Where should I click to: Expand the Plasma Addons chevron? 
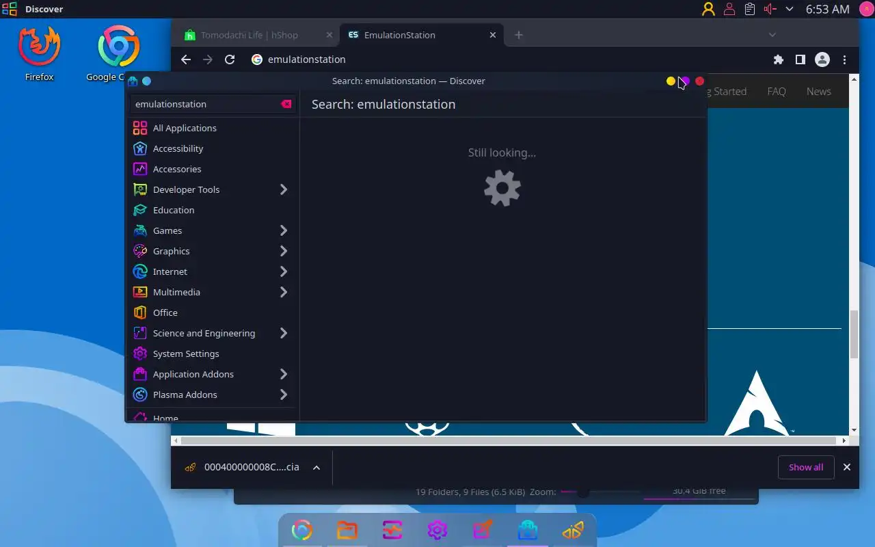coord(284,395)
